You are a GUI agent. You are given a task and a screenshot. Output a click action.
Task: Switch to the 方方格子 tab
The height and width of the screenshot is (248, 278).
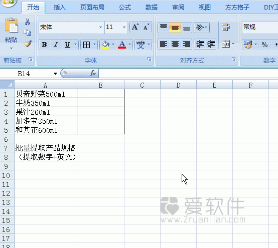[x=237, y=8]
